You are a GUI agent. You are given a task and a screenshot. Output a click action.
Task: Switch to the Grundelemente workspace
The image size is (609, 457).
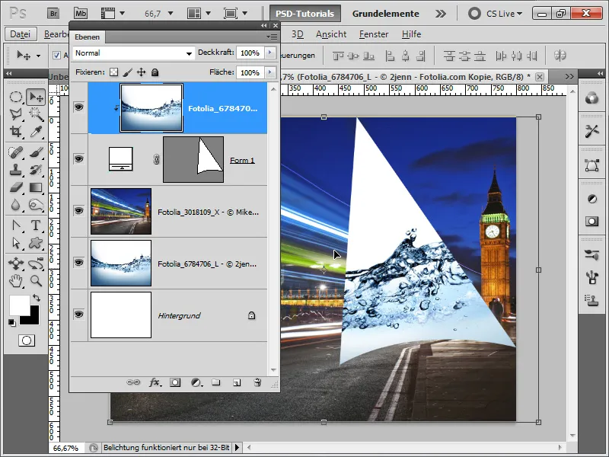(385, 13)
